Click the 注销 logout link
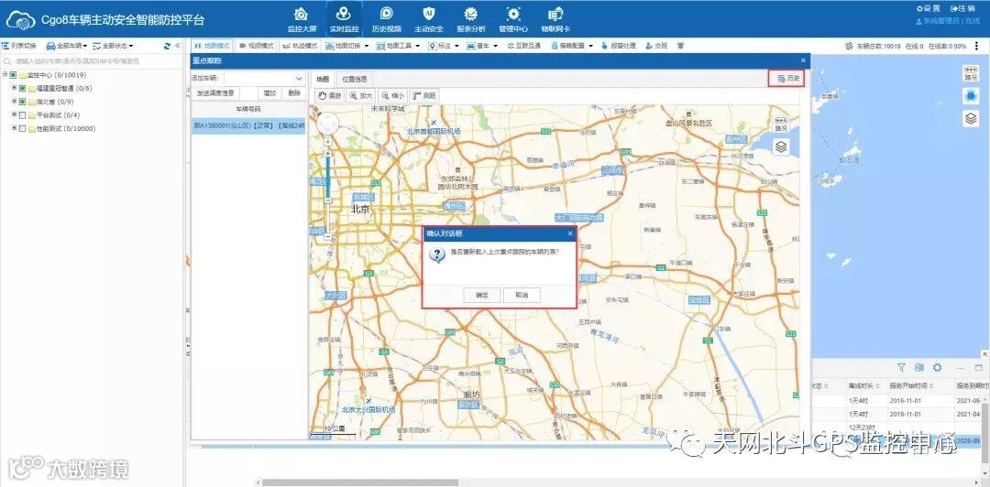 click(962, 8)
